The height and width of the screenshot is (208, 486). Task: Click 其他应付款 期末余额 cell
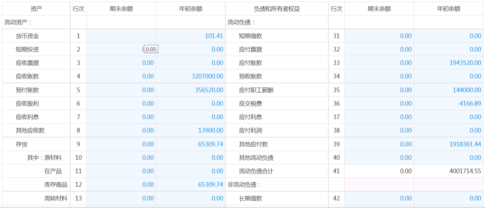click(379, 144)
